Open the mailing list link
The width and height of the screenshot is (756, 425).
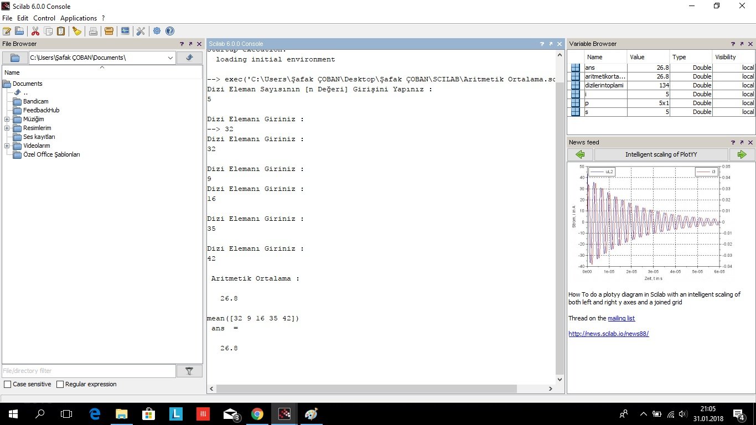(621, 318)
